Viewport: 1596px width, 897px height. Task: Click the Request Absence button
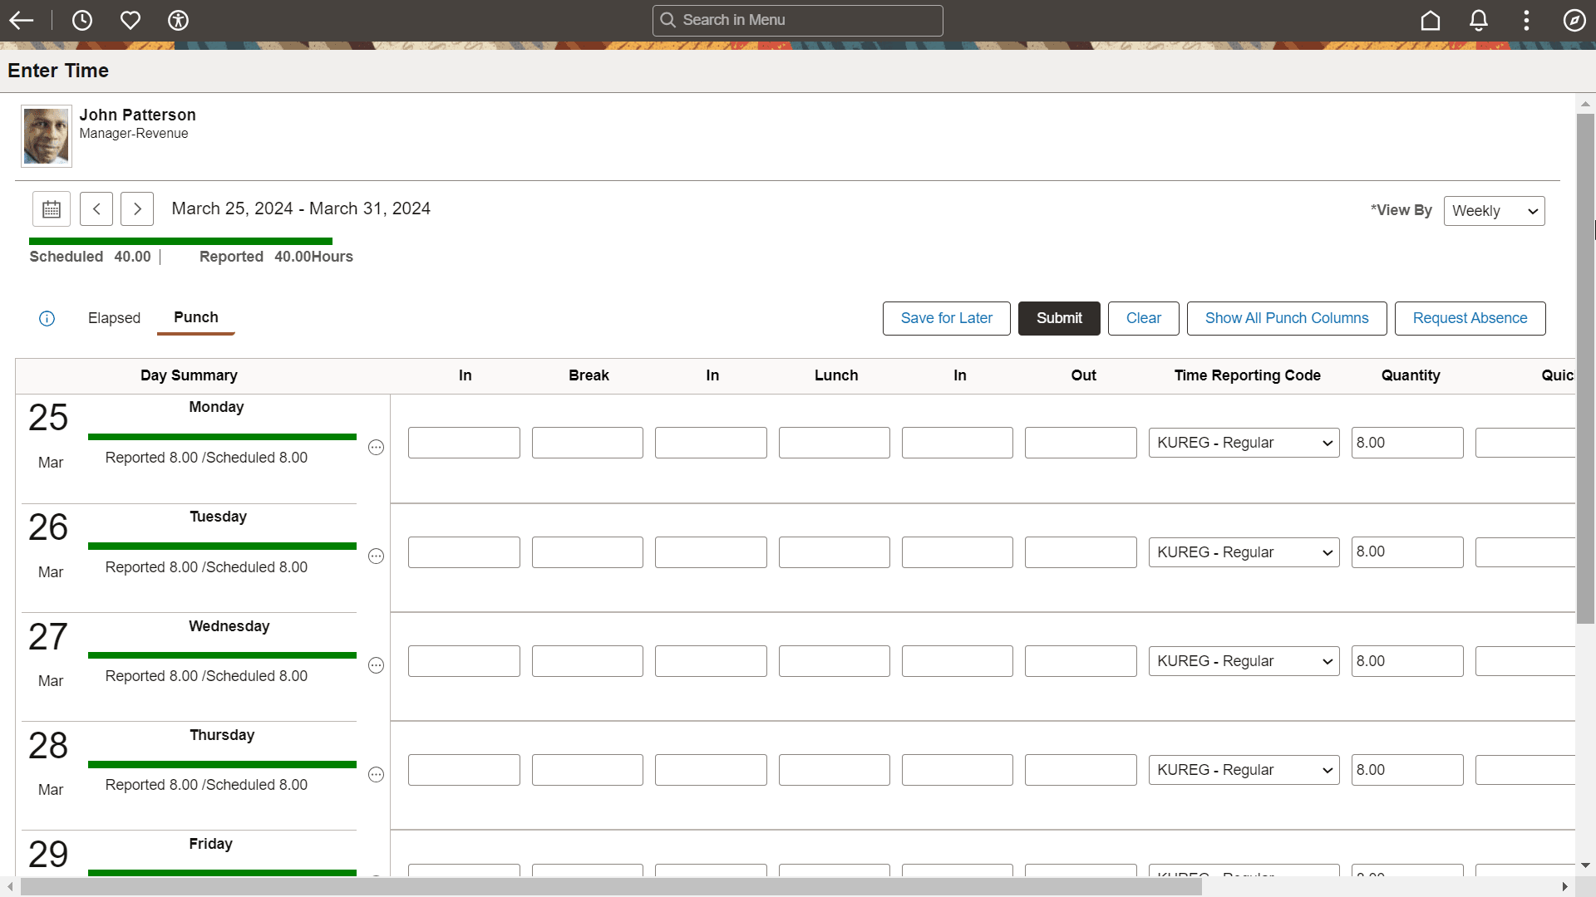(1470, 318)
